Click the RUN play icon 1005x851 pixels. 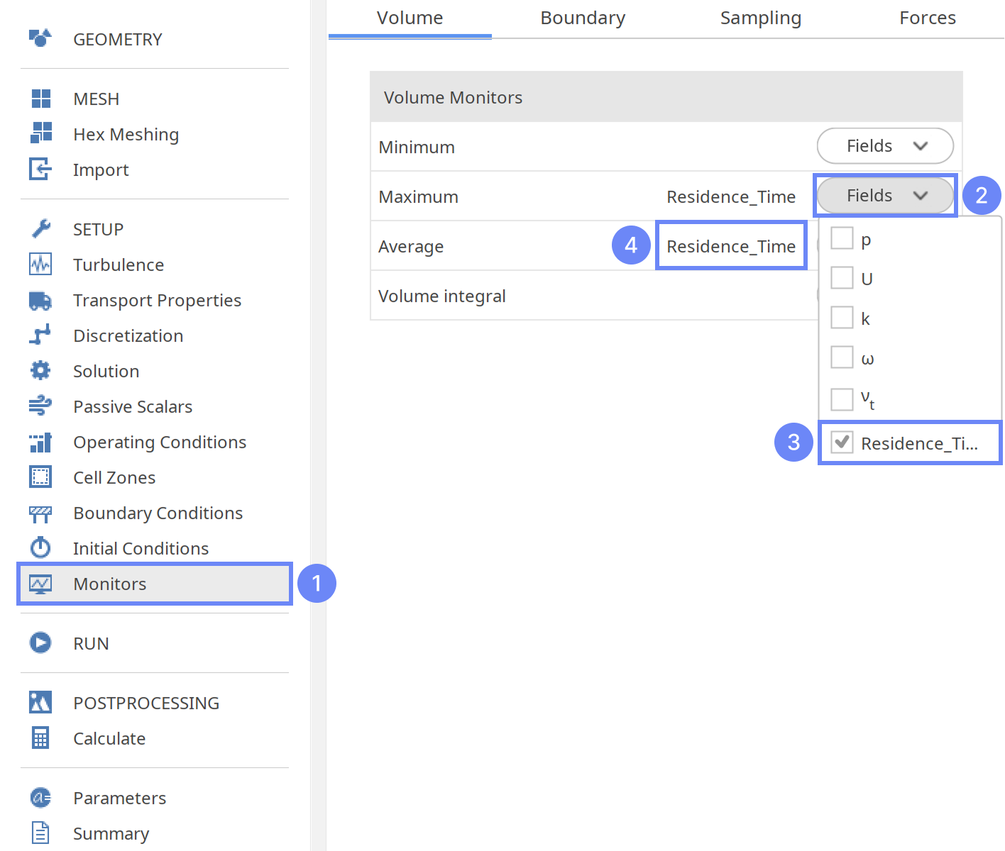pyautogui.click(x=40, y=643)
